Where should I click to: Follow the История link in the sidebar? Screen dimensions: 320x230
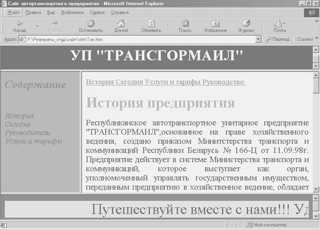[x=19, y=116]
